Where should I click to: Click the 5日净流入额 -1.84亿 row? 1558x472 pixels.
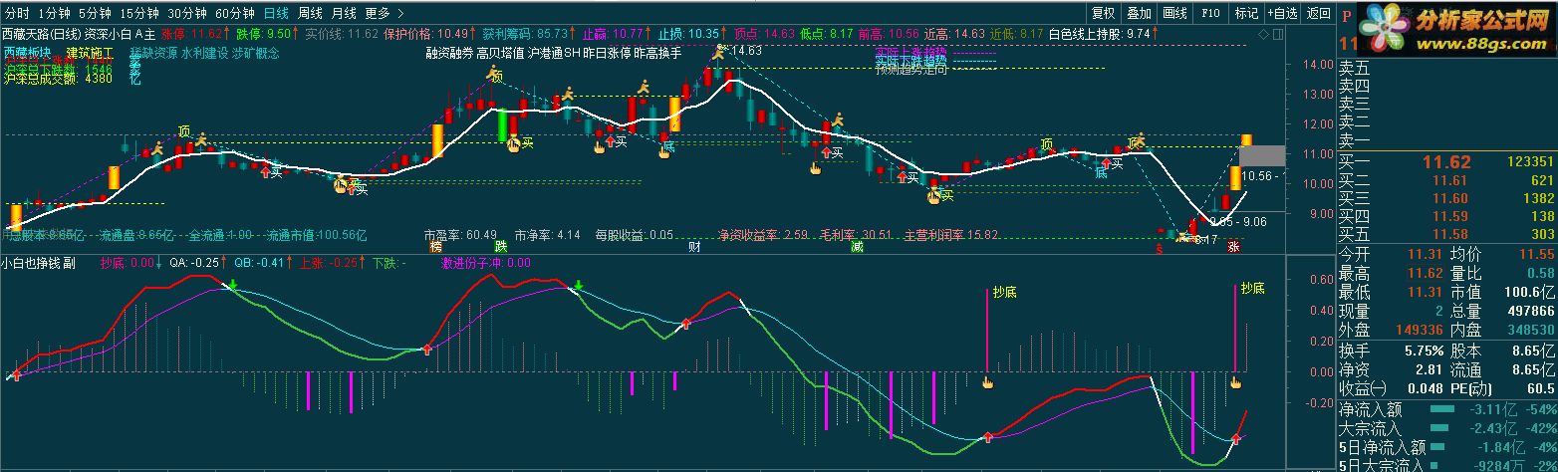[1446, 446]
